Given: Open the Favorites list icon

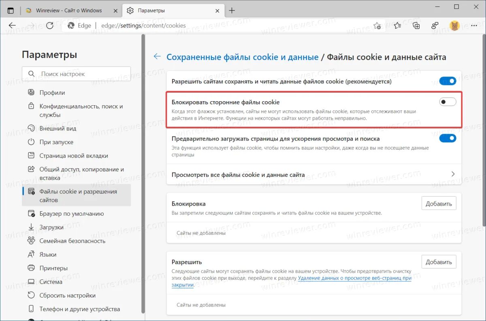Looking at the screenshot, I should coord(397,26).
